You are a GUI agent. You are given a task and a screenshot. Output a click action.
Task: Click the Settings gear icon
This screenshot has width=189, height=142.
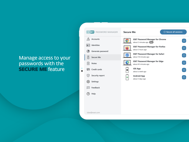tap(88, 82)
